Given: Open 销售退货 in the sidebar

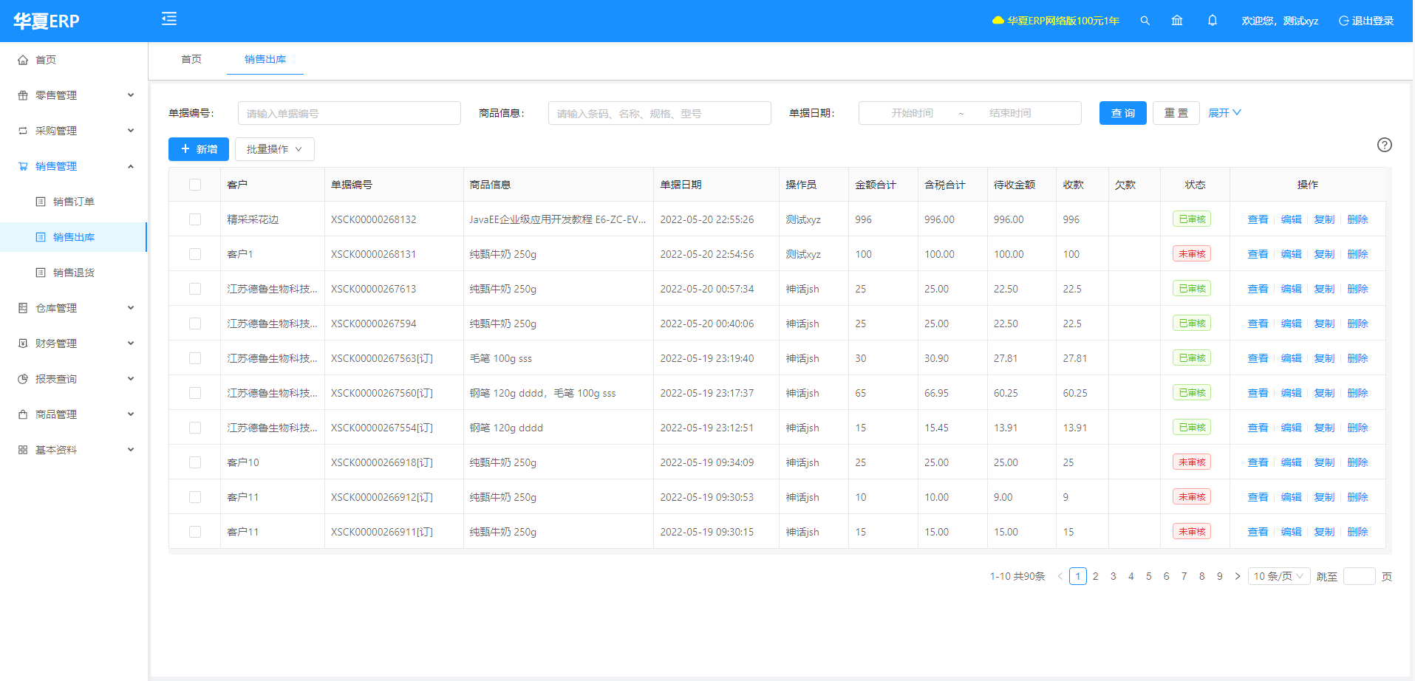Looking at the screenshot, I should pyautogui.click(x=74, y=273).
